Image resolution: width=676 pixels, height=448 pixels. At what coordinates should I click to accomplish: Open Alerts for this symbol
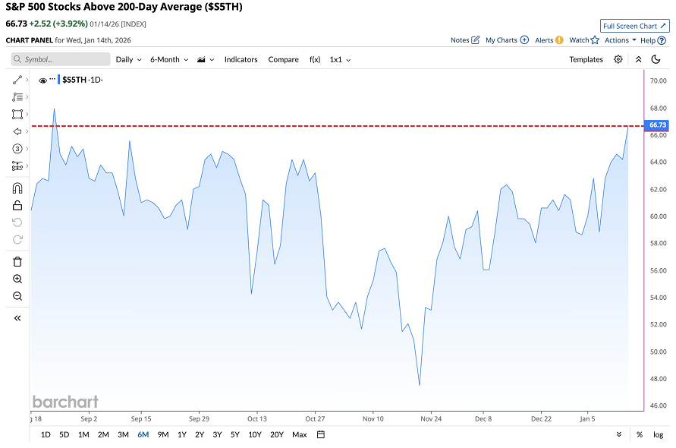549,40
